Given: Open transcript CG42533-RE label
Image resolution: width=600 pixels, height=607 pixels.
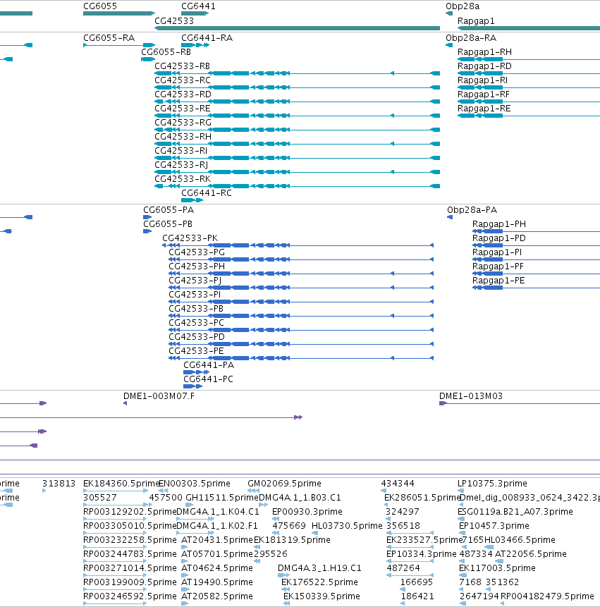Looking at the screenshot, I should coord(183,109).
